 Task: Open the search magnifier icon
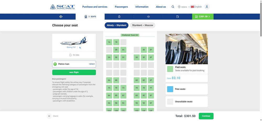pyautogui.click(x=173, y=7)
